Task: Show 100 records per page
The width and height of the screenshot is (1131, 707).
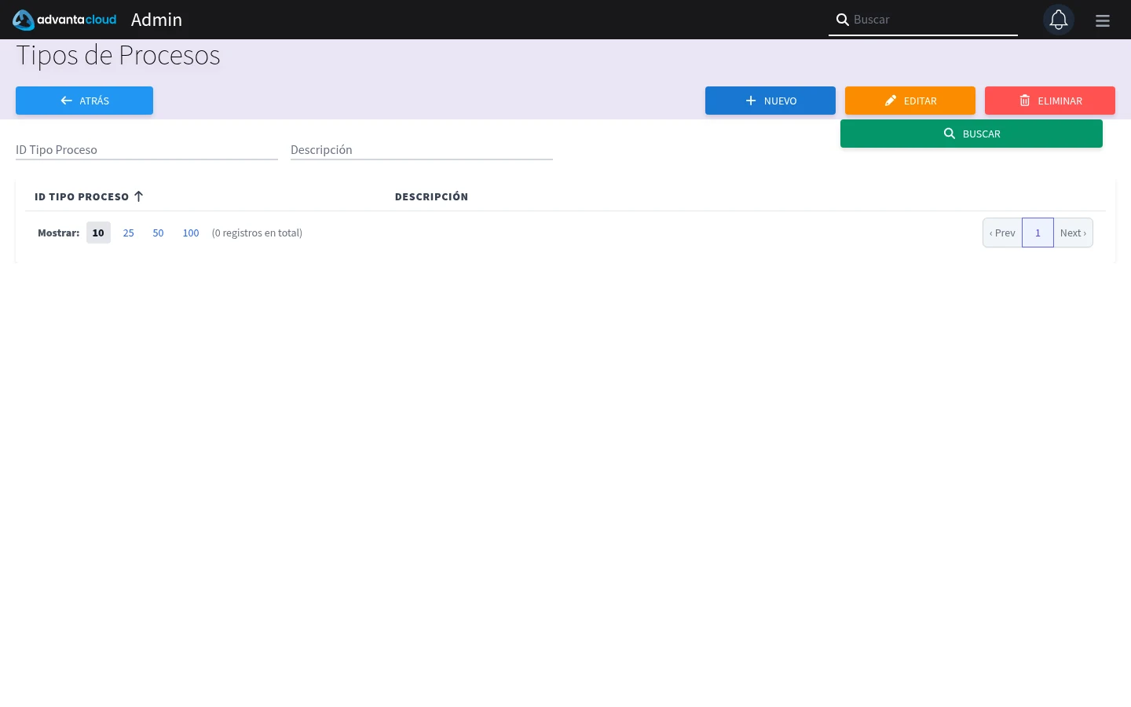Action: click(x=191, y=233)
